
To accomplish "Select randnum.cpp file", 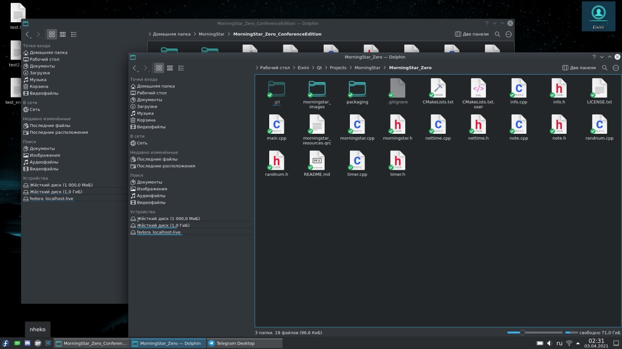I will 599,128.
